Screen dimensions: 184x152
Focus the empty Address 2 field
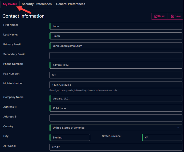pos(116,118)
